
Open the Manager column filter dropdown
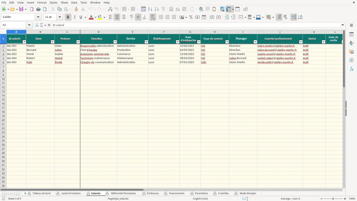coord(255,42)
